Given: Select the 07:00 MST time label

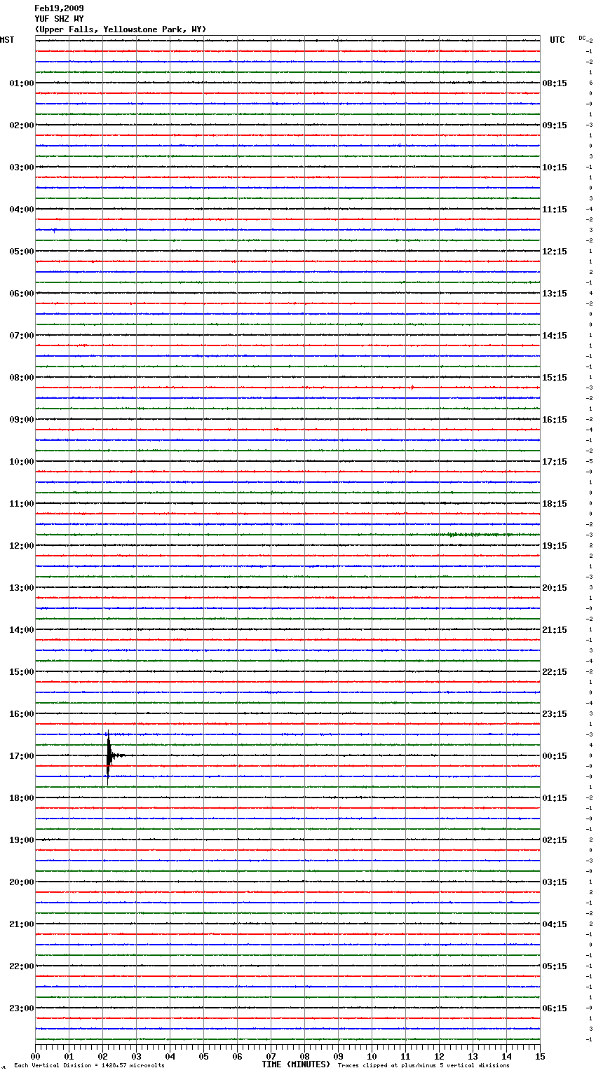Looking at the screenshot, I should (x=21, y=336).
